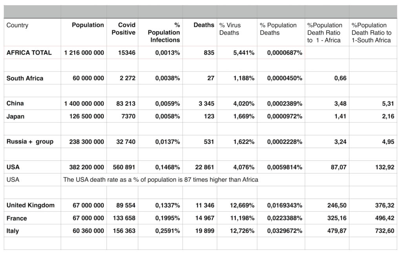Click the 156 363 covid positive cell
The width and height of the screenshot is (402, 253).
point(122,231)
